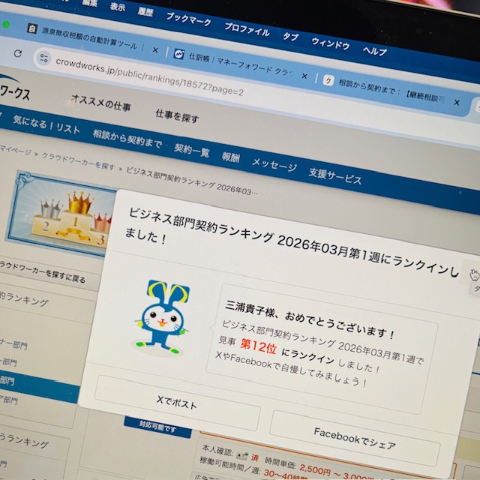Close the 相談から契約まで browser tab
The width and height of the screenshot is (480, 480).
coord(457,102)
